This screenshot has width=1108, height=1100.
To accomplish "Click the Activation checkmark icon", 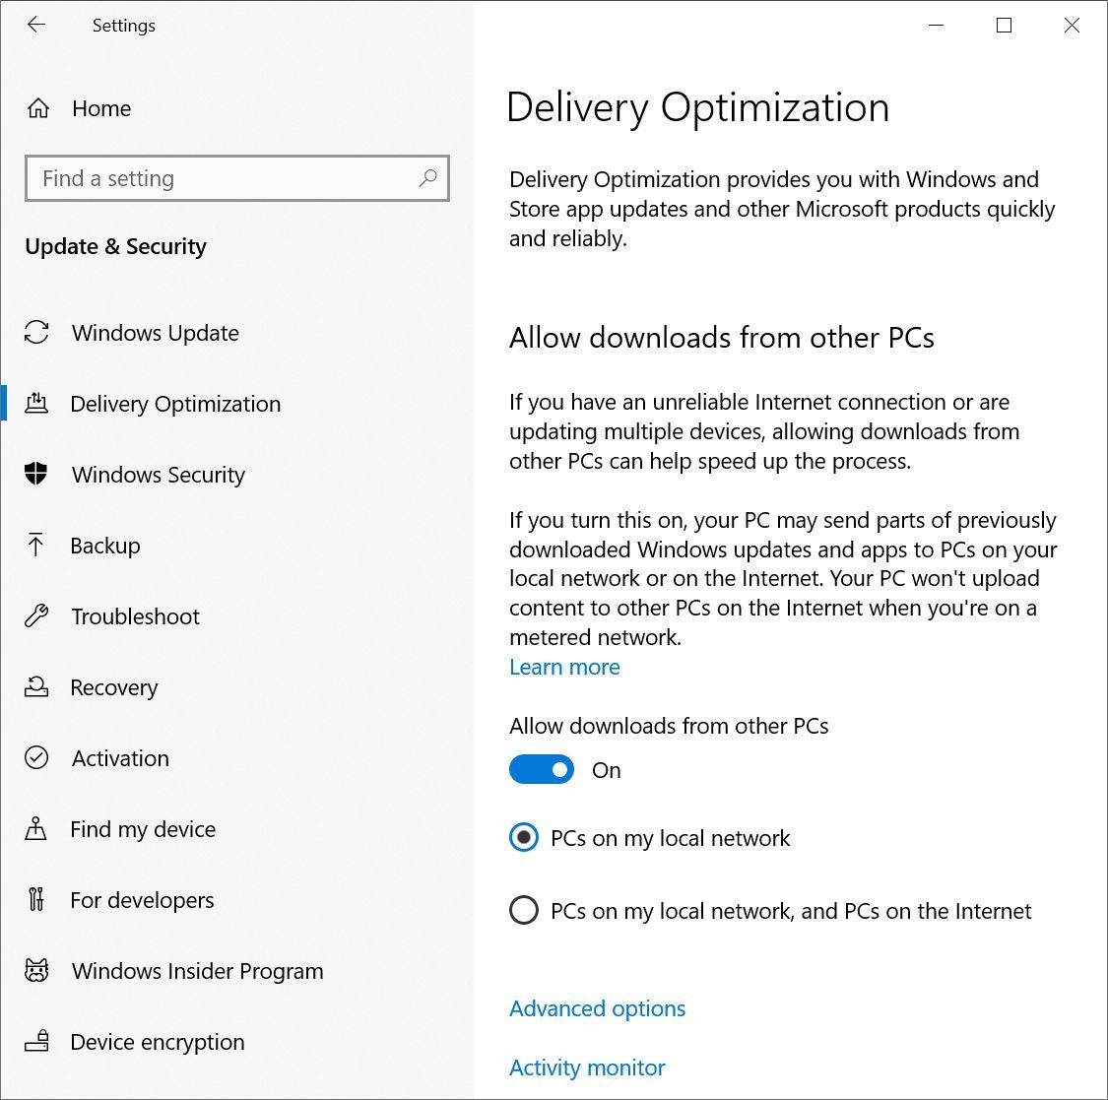I will (36, 757).
